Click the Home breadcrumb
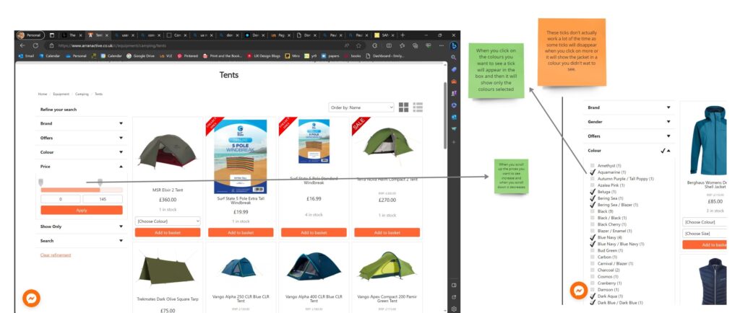 pos(43,94)
